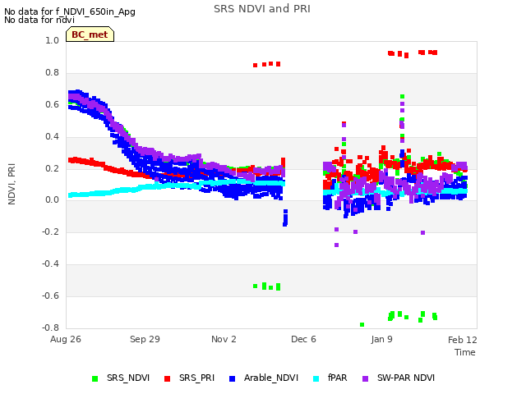Viewport: 526px width, 394px height.
Task: Select the SRS_PRI legend label
Action: pos(196,378)
